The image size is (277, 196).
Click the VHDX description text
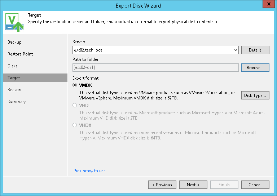168,135
